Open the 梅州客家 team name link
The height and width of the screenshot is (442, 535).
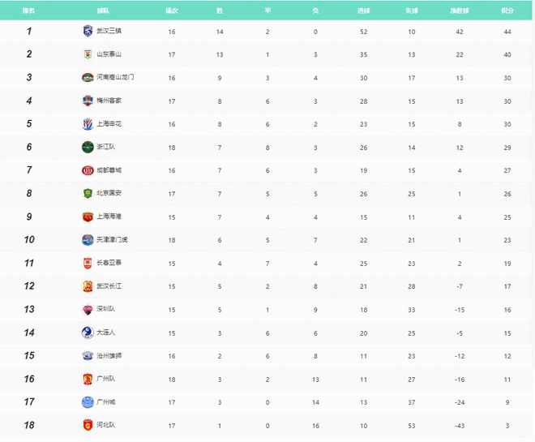click(x=109, y=101)
